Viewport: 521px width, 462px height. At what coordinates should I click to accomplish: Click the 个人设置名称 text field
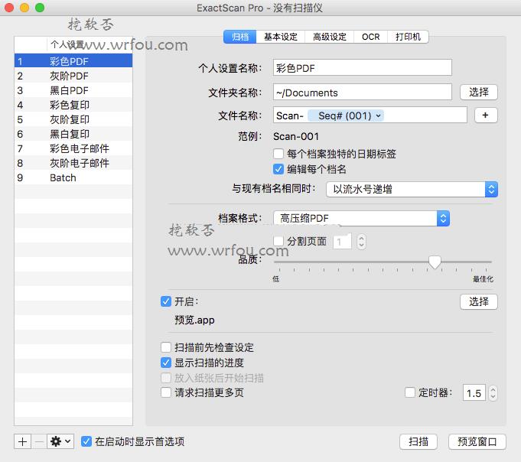(363, 68)
